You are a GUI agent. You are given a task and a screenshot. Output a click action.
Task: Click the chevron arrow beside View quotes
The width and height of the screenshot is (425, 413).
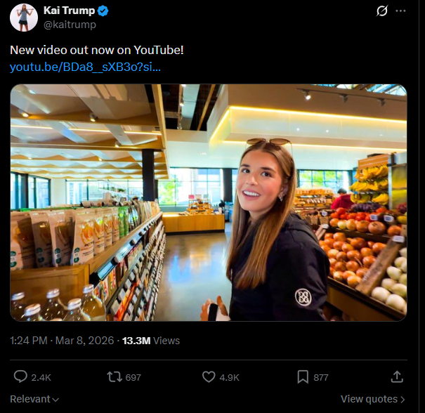point(403,399)
